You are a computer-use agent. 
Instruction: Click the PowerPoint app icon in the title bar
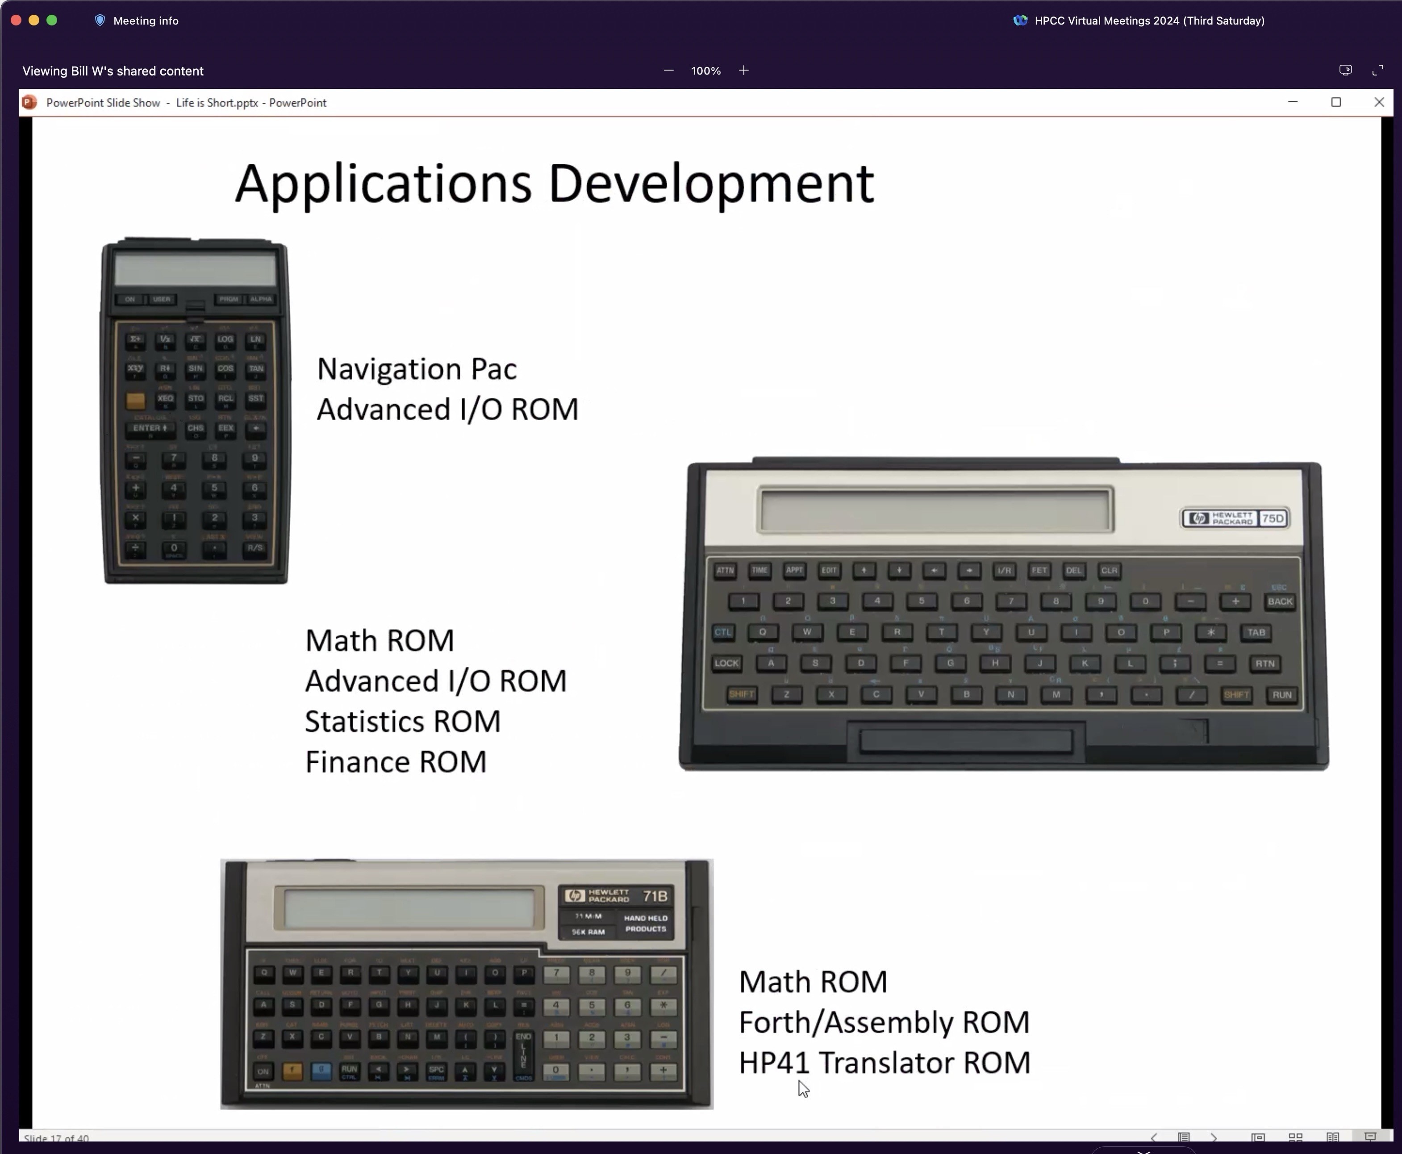pos(29,102)
